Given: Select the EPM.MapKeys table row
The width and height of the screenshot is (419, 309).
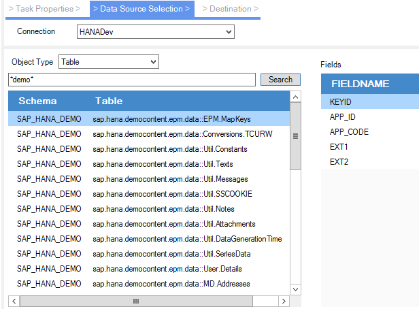Looking at the screenshot, I should tap(149, 119).
